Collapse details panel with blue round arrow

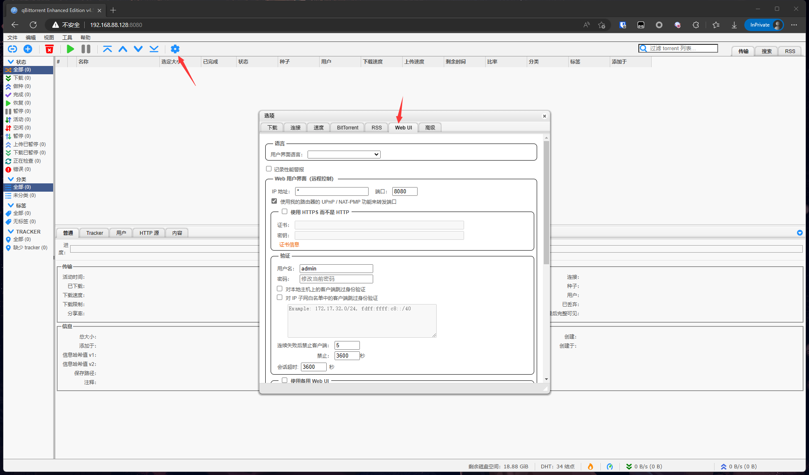[800, 233]
